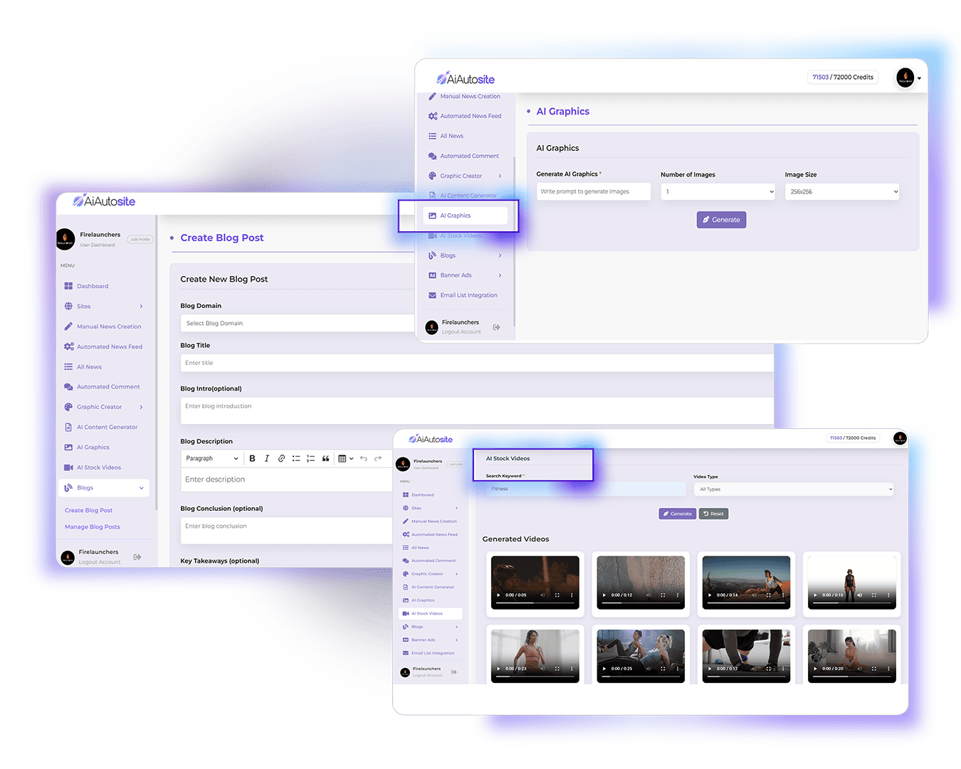Toggle fullscreen on the 0:25 video
The width and height of the screenshot is (961, 769).
tap(663, 669)
